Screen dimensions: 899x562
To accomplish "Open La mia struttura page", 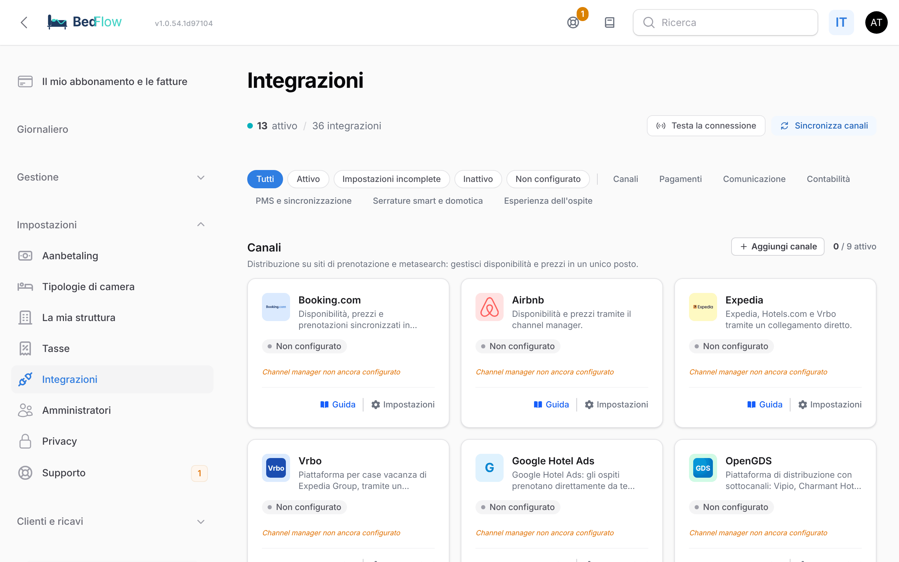I will pos(112,318).
